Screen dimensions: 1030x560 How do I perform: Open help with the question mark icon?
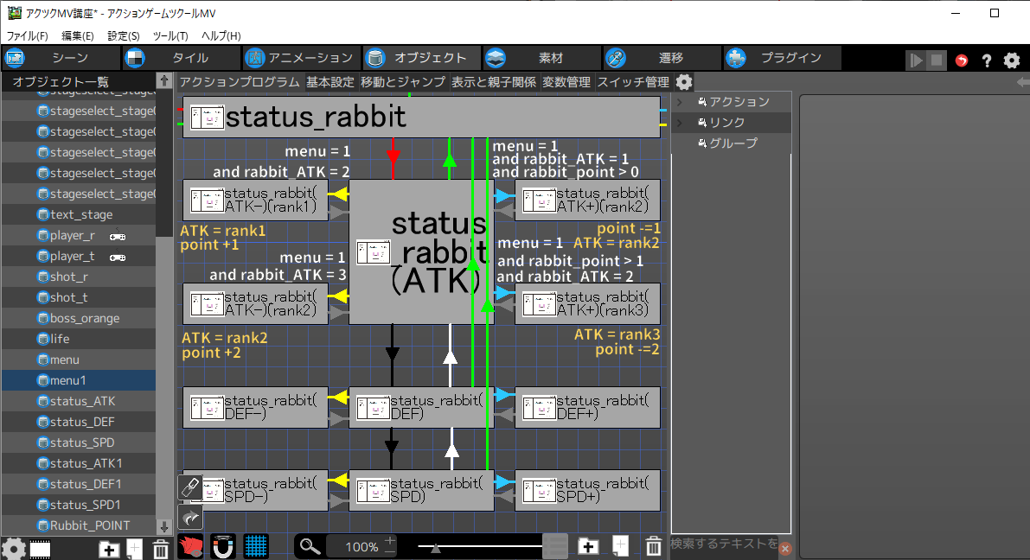(986, 60)
